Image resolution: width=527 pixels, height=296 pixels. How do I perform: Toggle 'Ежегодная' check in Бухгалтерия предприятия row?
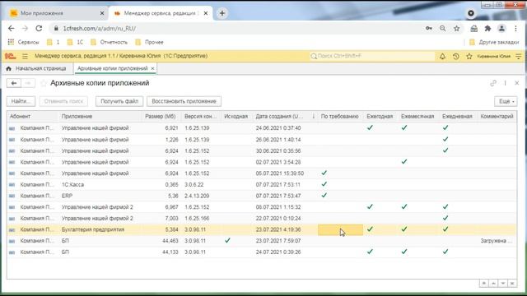point(370,229)
